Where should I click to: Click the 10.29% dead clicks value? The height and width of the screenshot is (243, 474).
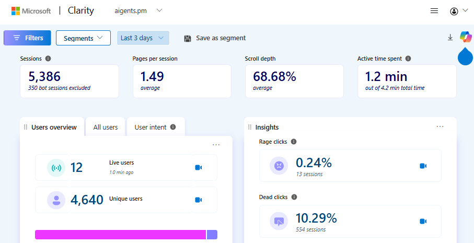[317, 218]
